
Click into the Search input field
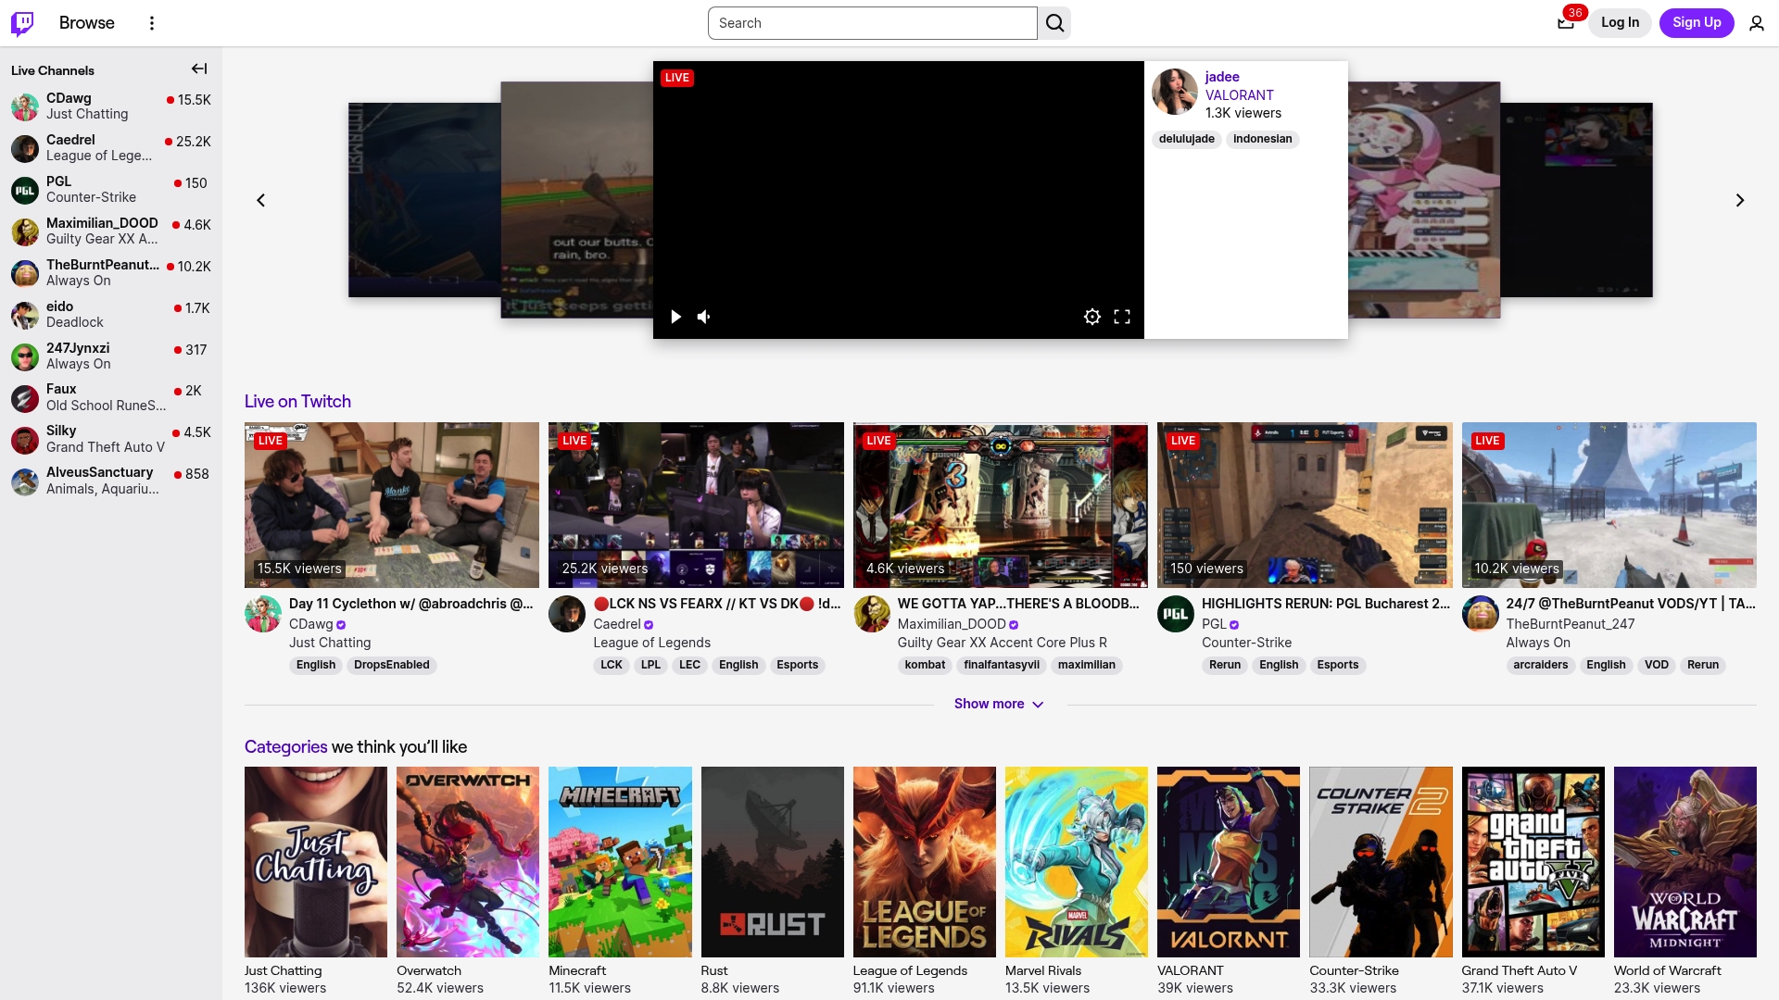[x=871, y=23]
